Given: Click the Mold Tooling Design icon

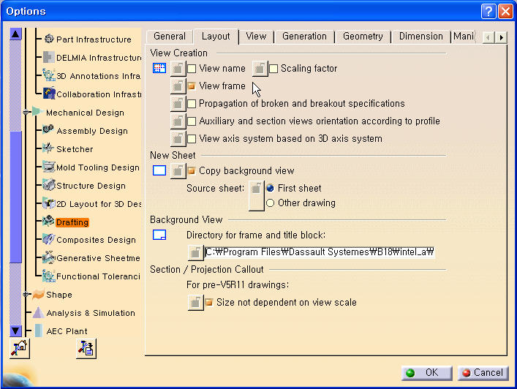Looking at the screenshot, I should (48, 167).
